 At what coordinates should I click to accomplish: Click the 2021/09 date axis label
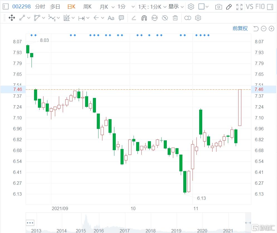pyautogui.click(x=60, y=208)
